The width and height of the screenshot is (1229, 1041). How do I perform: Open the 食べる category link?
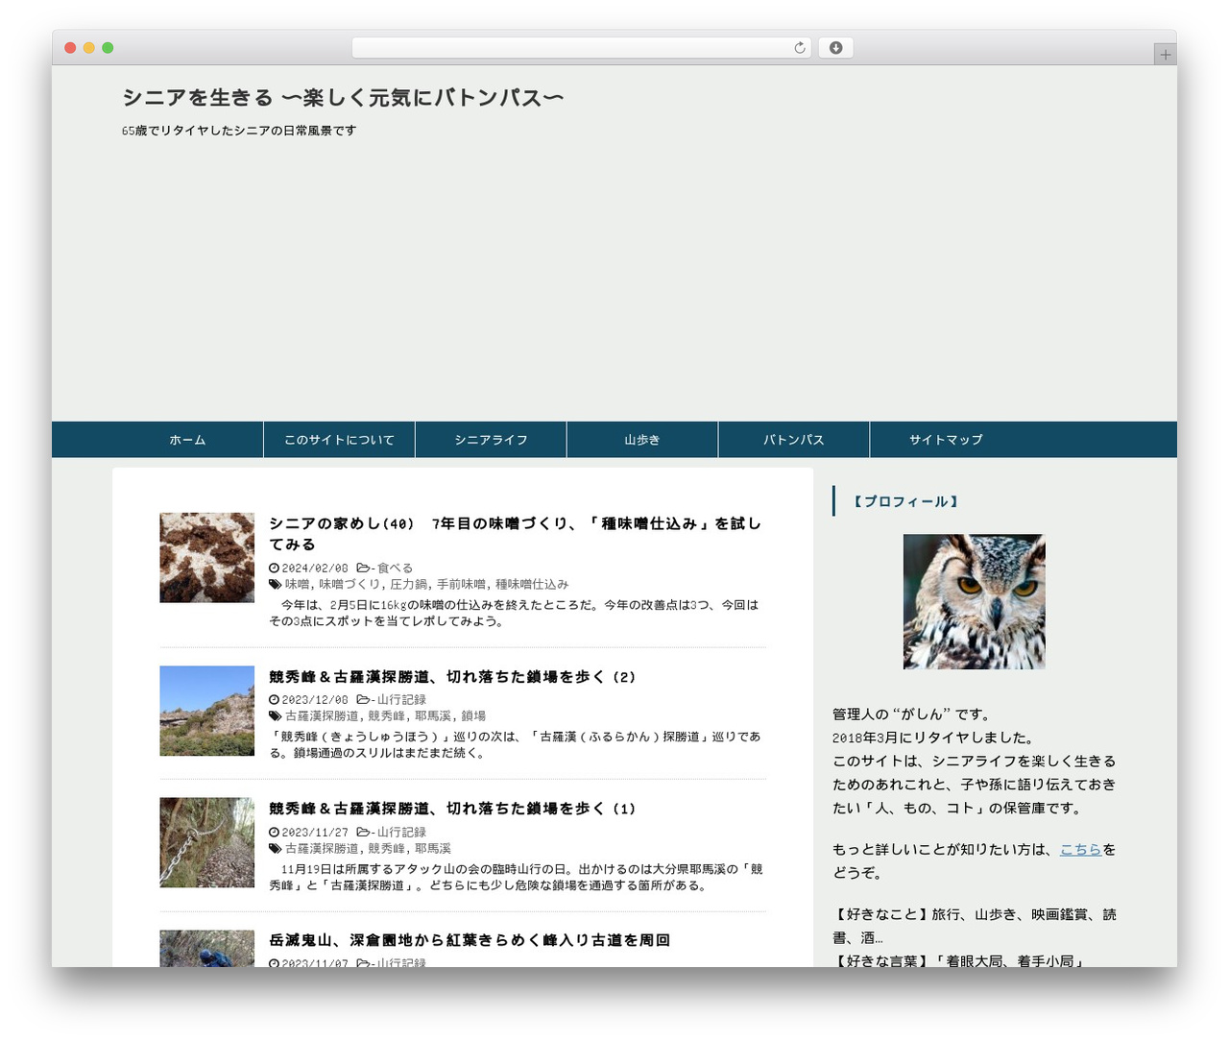tap(395, 569)
